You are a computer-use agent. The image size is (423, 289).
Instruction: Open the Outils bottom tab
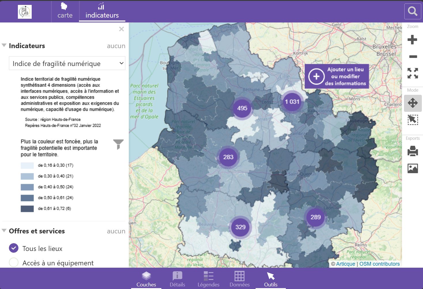tap(271, 279)
